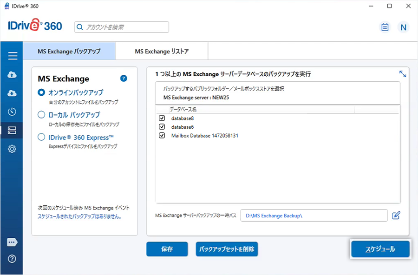Uncheck Mailbox Database 1472058131
Screen dimensions: 418x275
[x=162, y=136]
